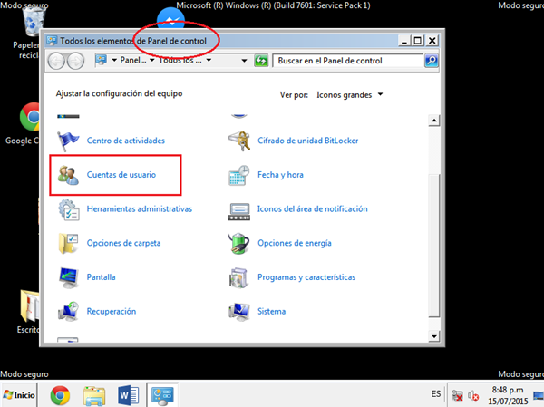
Task: Open the Herramientas administrativas gear icon
Action: click(68, 209)
